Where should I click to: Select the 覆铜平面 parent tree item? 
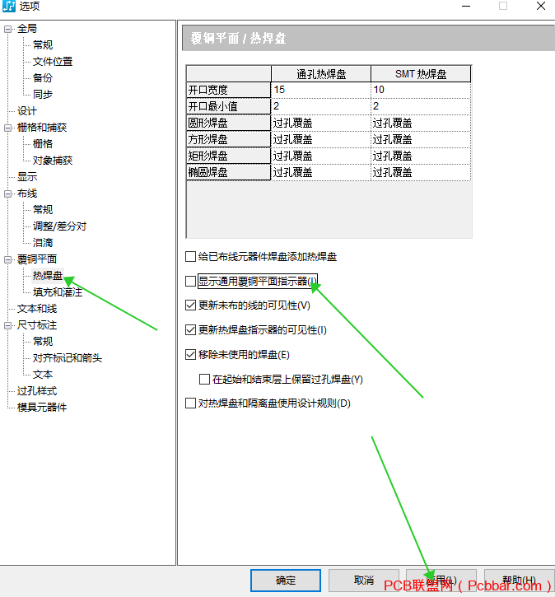[37, 259]
